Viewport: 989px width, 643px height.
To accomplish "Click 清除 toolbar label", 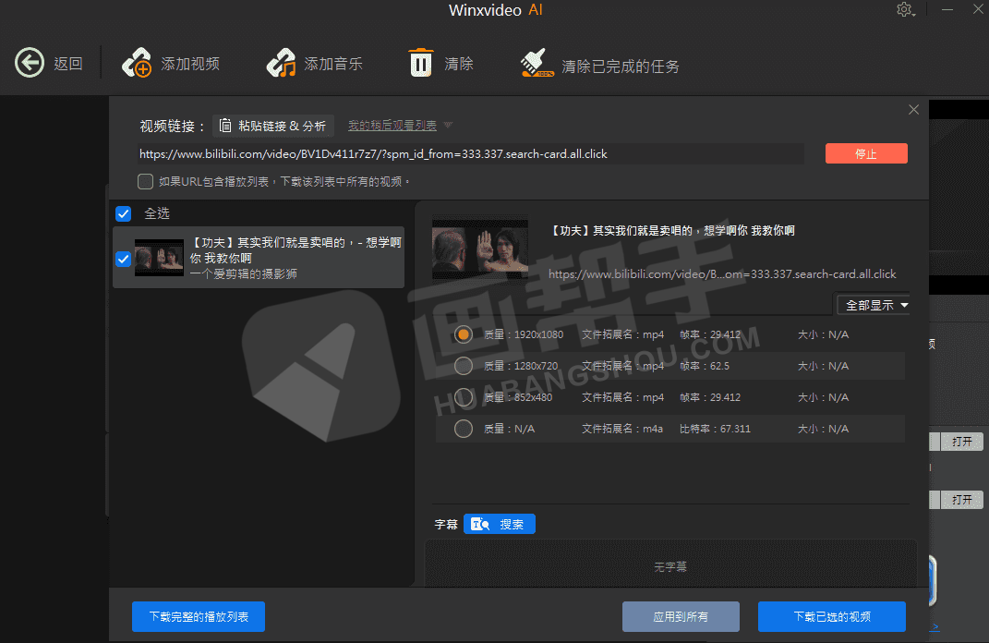I will point(459,64).
